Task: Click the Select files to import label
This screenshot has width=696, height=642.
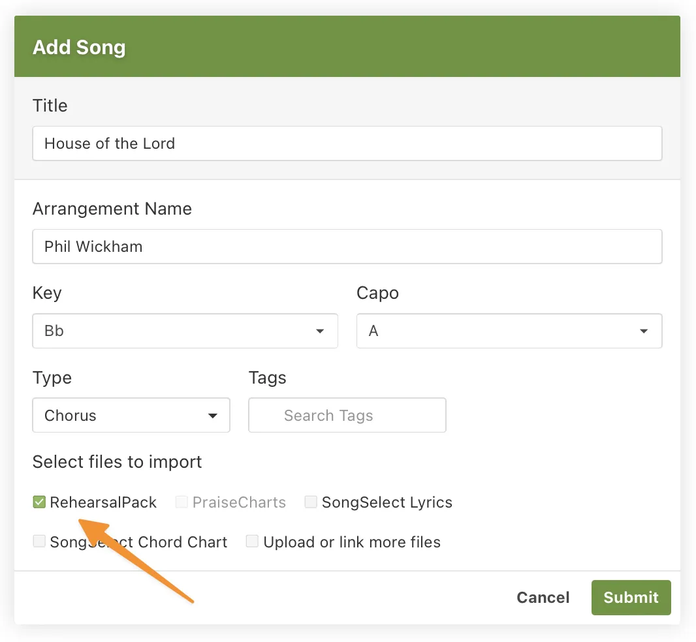Action: [118, 462]
